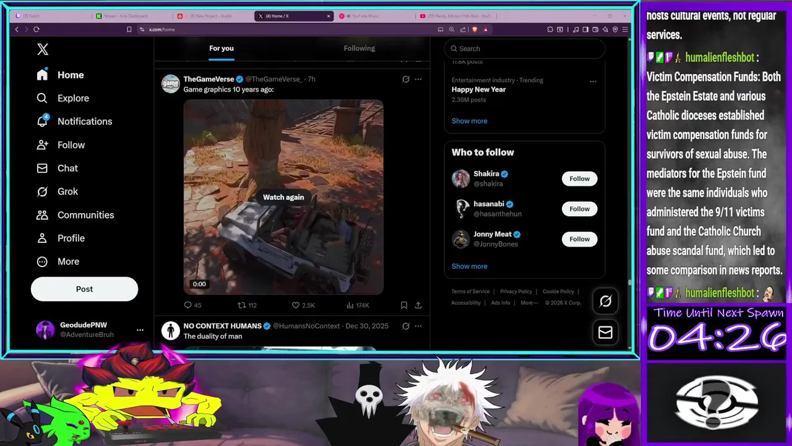Open Shakira's profile avatar
Image resolution: width=792 pixels, height=446 pixels.
(x=461, y=178)
